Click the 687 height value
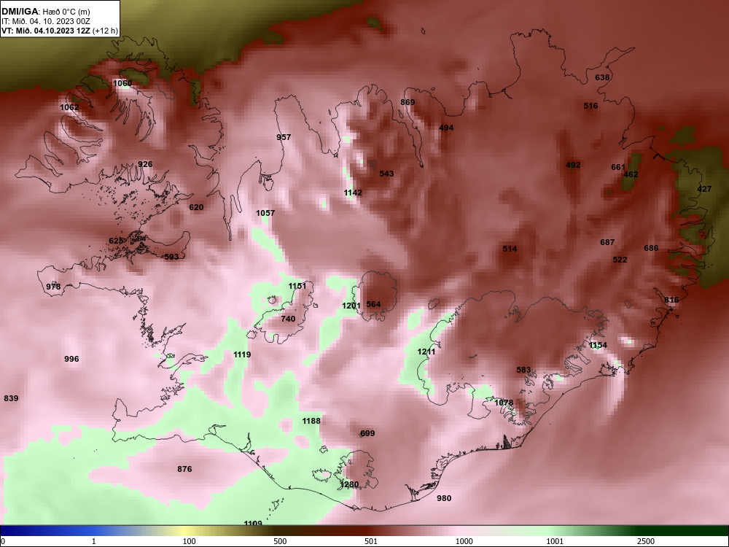This screenshot has height=547, width=729. tap(607, 242)
